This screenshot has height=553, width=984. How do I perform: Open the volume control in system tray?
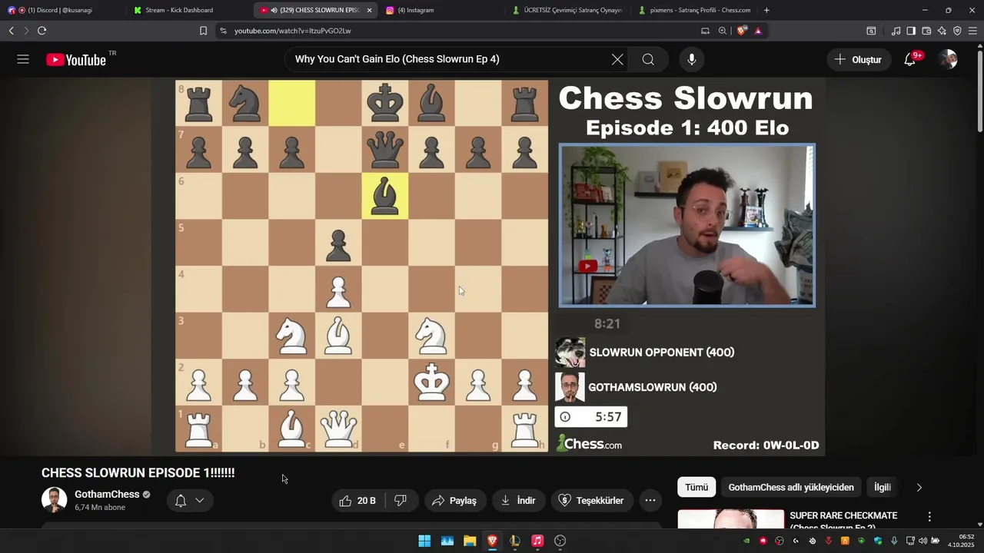coord(922,541)
